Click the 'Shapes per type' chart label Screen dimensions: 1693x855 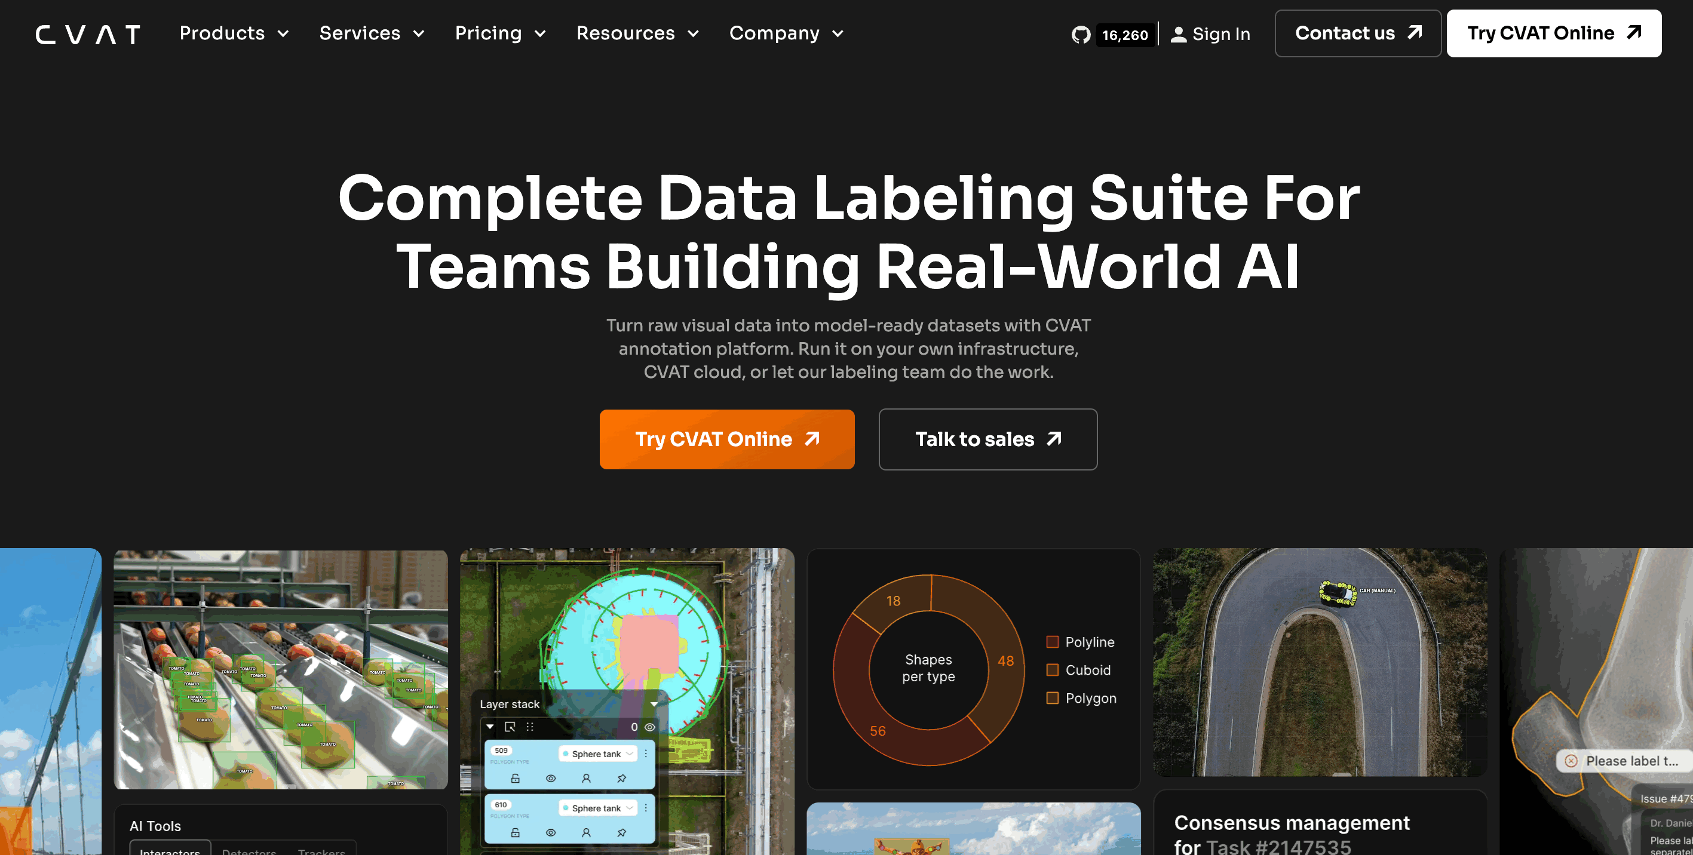[928, 668]
